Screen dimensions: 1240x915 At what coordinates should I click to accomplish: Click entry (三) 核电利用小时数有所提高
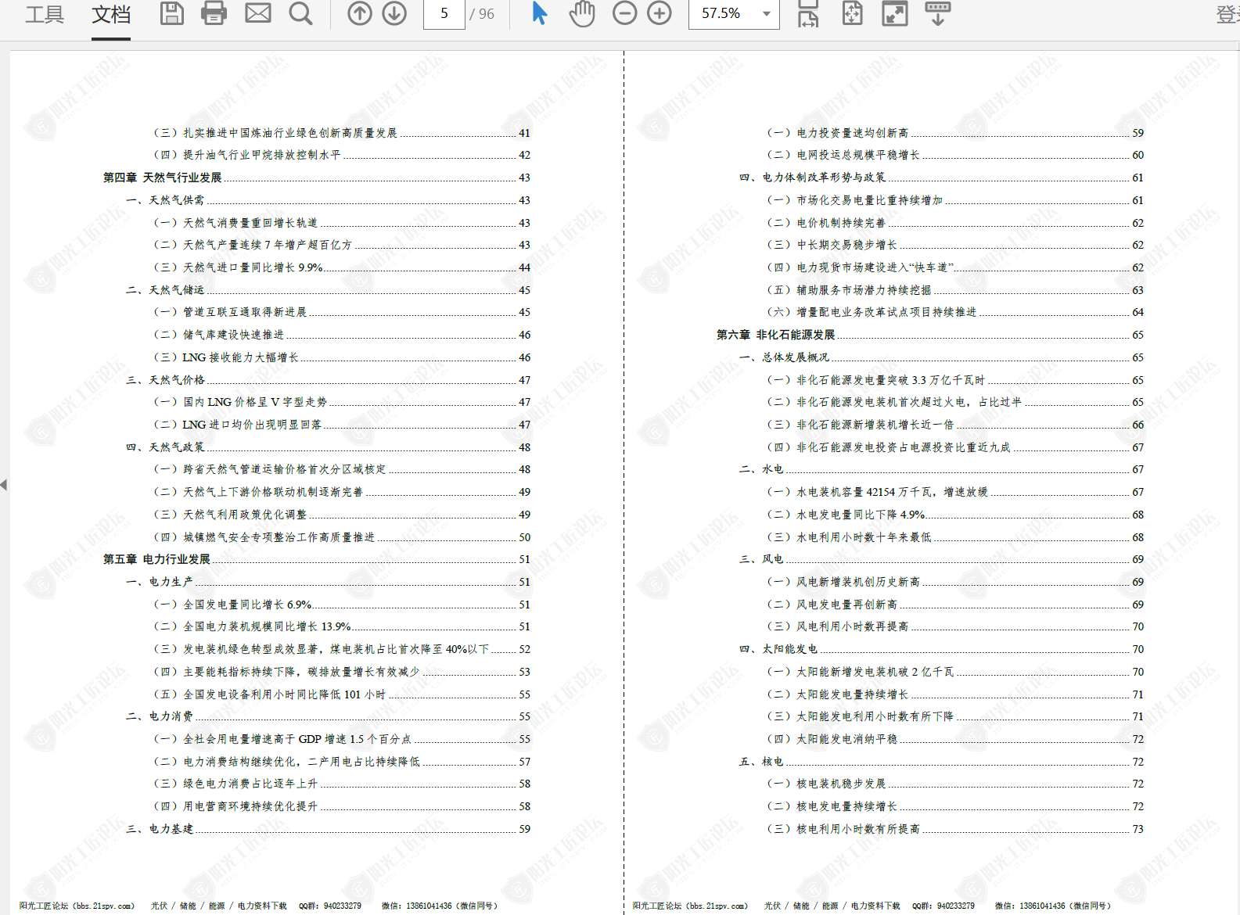pyautogui.click(x=955, y=829)
